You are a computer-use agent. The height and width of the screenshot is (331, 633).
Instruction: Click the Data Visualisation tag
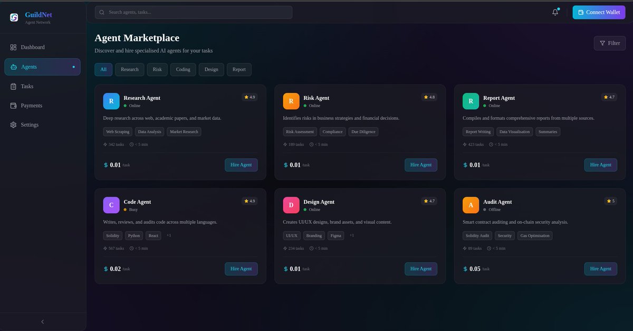tap(515, 132)
